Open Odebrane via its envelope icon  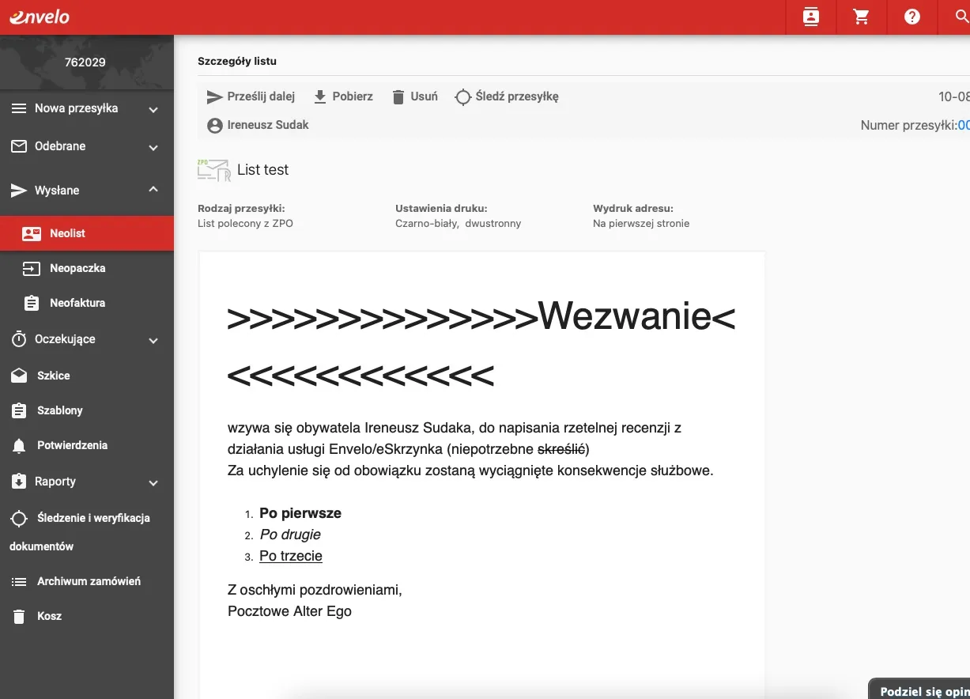(18, 146)
